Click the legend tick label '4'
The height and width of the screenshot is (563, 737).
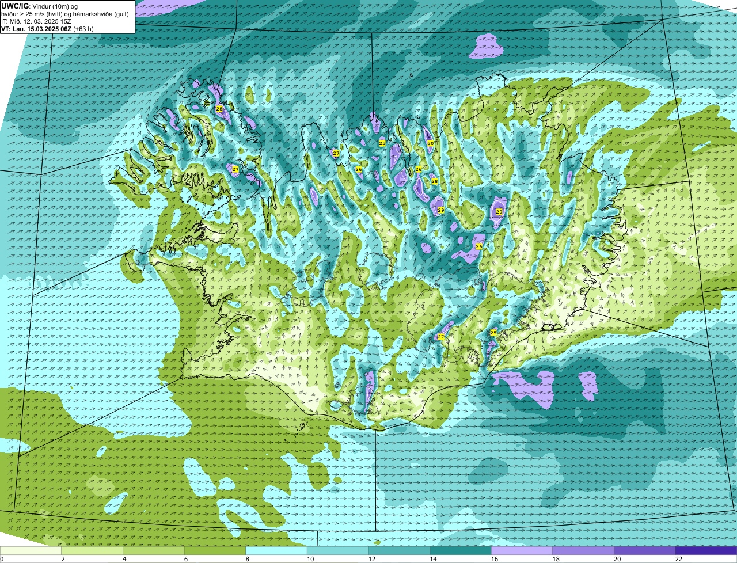[x=124, y=559]
